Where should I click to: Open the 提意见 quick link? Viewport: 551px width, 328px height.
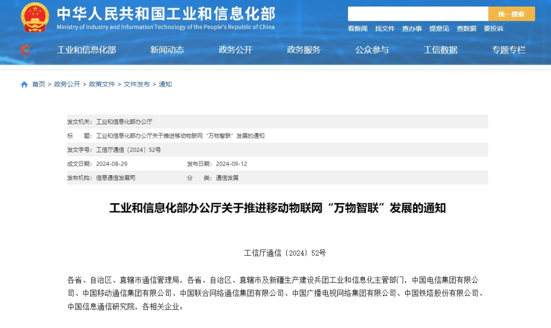pyautogui.click(x=439, y=29)
